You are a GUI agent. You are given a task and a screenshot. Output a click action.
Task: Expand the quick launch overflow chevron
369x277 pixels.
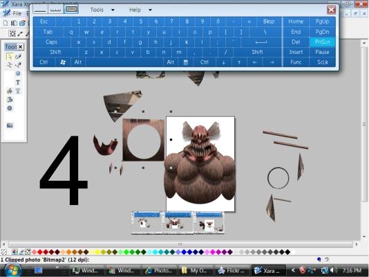coord(57,267)
